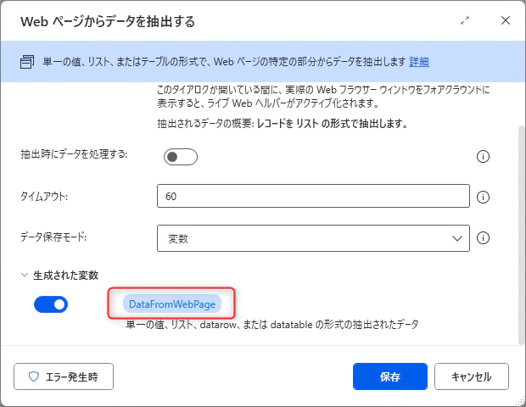Click the data extraction icon in blue banner

27,62
